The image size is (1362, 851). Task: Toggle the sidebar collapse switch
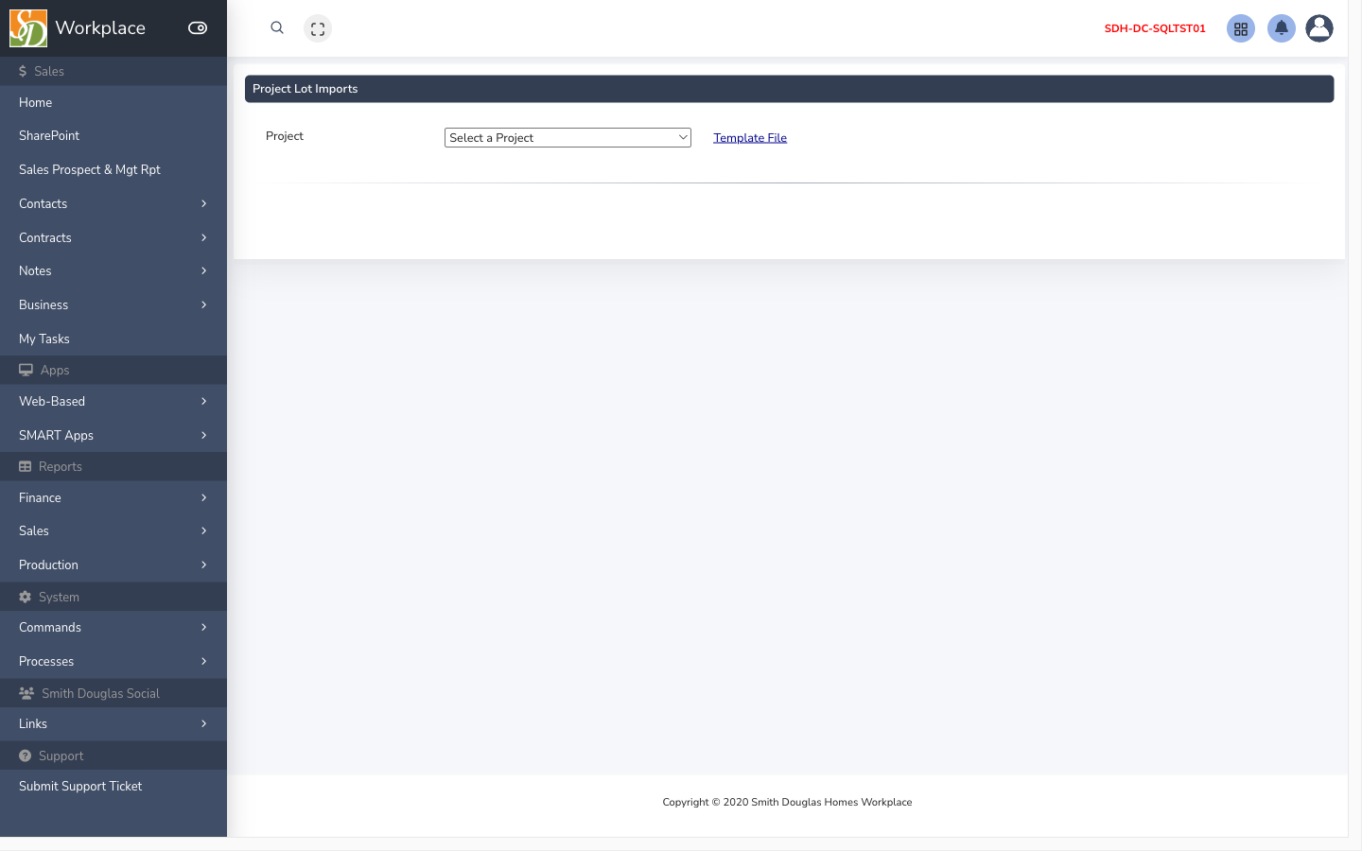coord(198,28)
